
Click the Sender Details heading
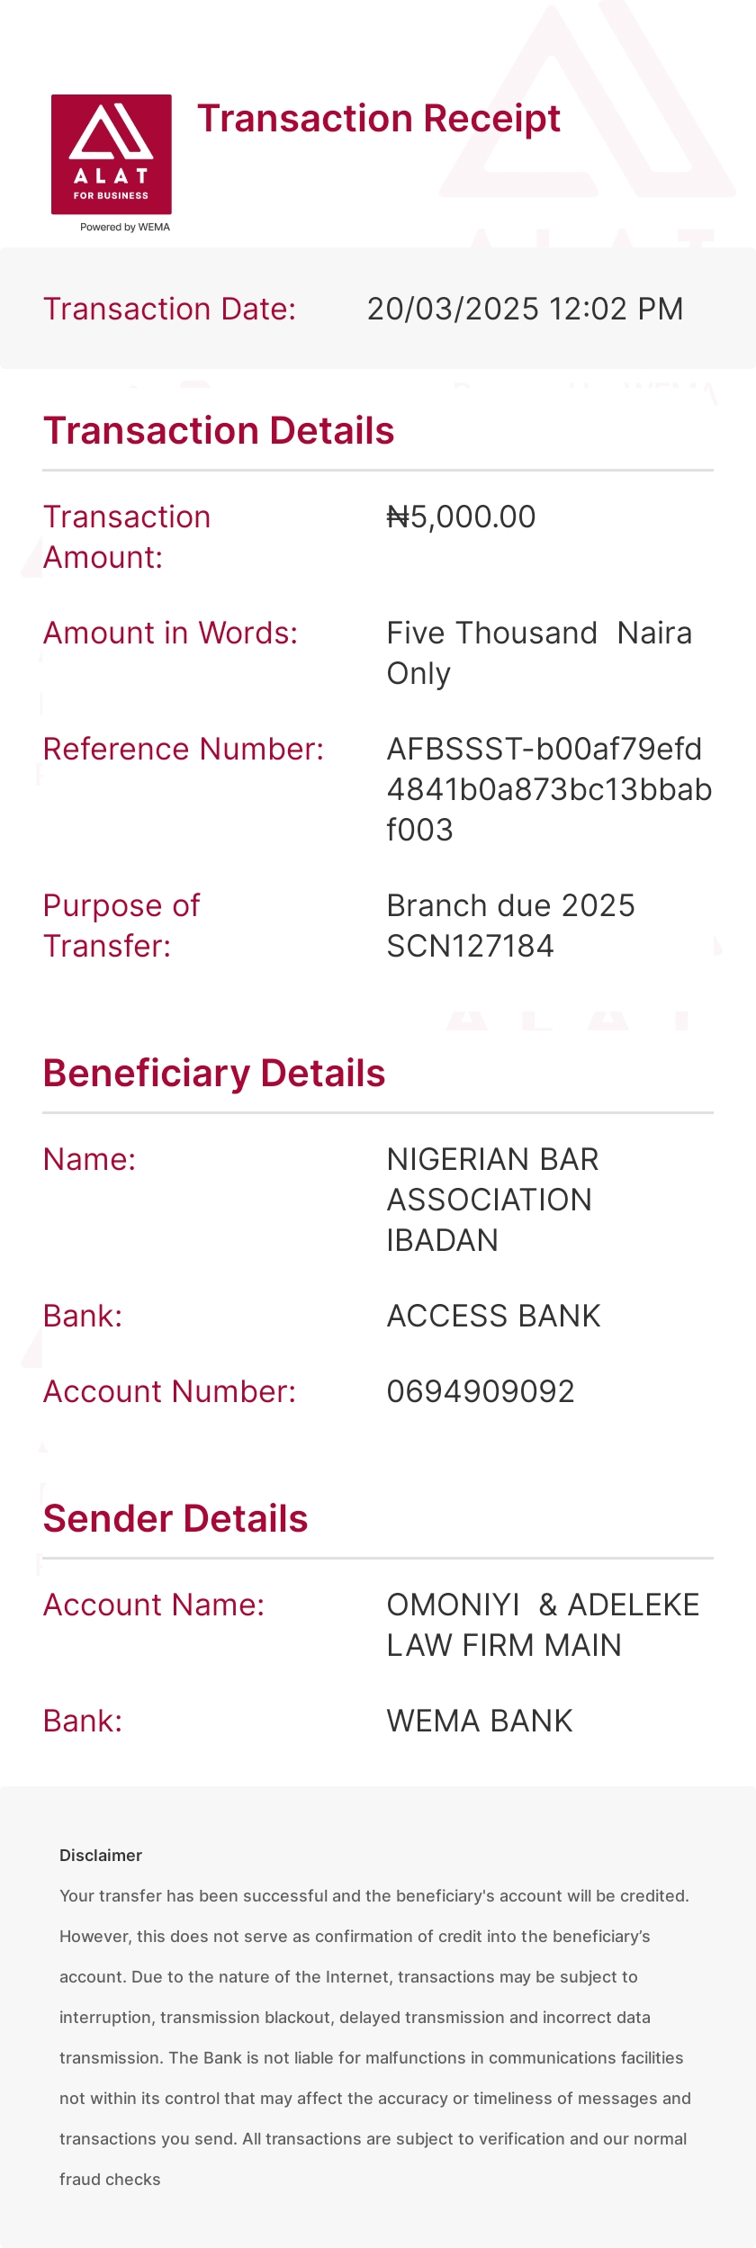click(175, 1519)
